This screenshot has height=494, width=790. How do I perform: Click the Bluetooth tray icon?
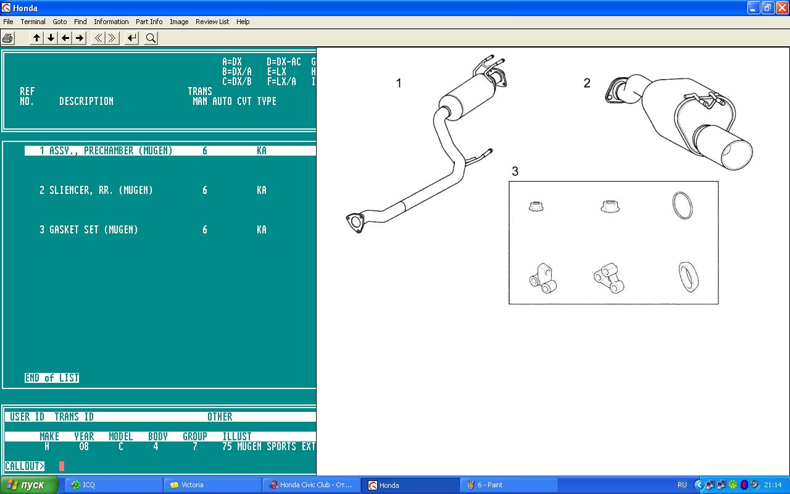(744, 485)
